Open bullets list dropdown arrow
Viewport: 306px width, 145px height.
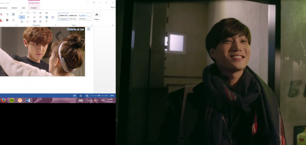coord(24,13)
